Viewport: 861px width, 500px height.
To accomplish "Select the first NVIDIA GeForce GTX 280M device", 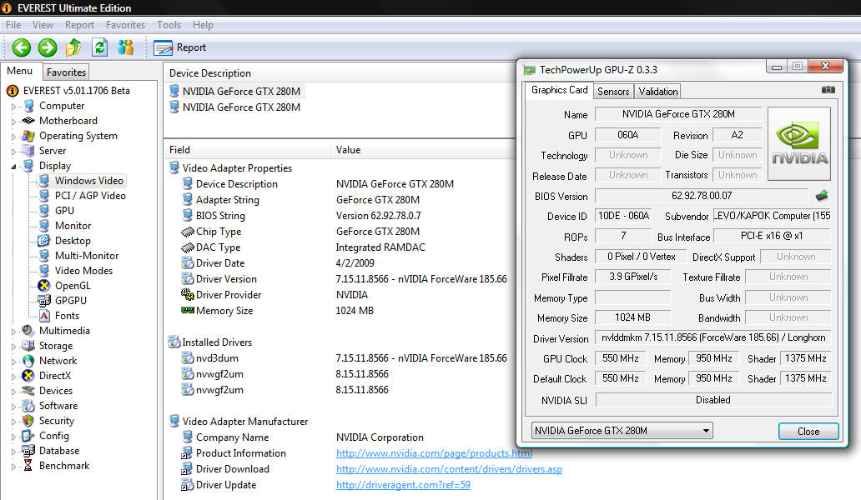I will (x=241, y=91).
